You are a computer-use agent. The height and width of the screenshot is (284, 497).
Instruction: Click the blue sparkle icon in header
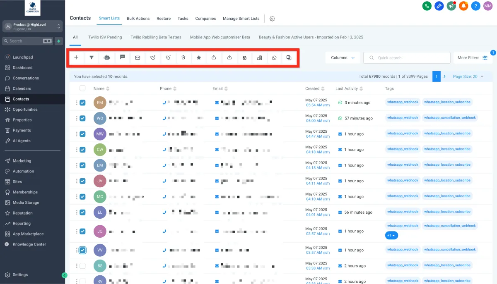tap(439, 6)
